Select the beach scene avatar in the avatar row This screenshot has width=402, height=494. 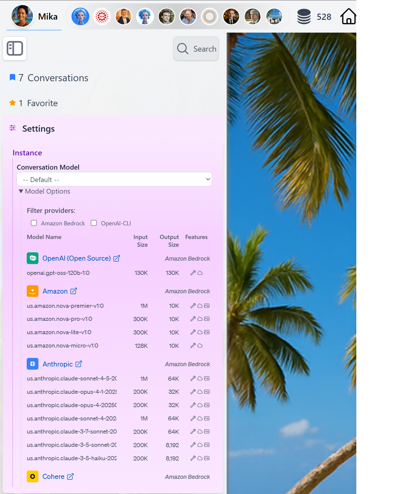coord(274,16)
